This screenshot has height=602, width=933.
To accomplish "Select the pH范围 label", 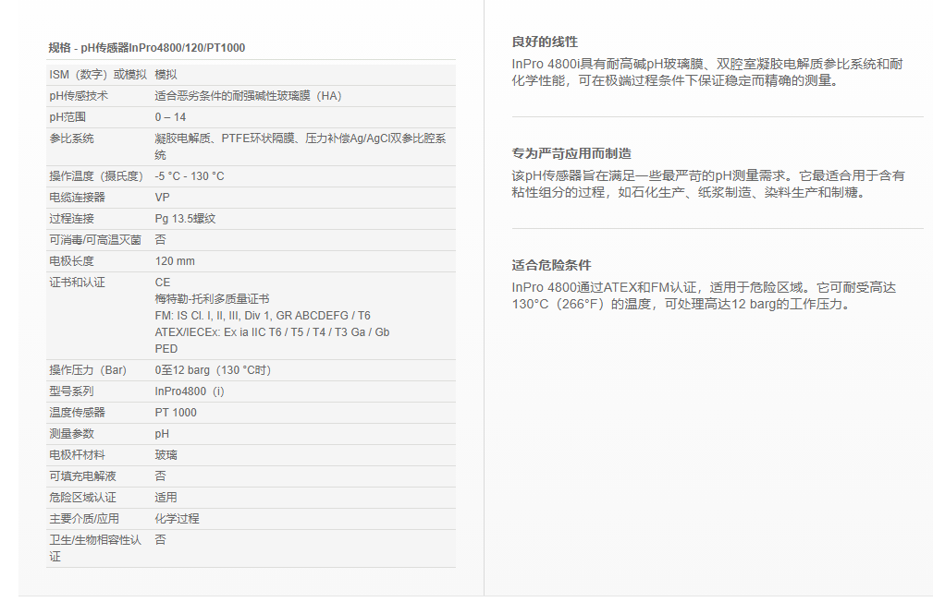I will coord(68,117).
